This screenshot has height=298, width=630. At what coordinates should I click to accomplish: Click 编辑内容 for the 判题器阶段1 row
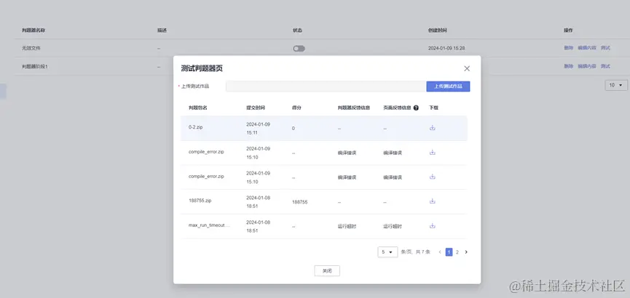pos(586,66)
